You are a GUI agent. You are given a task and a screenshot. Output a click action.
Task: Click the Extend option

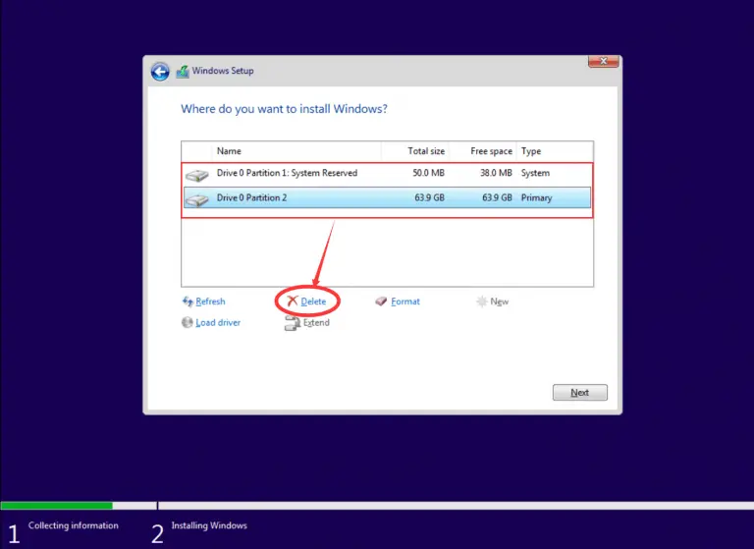click(x=316, y=322)
